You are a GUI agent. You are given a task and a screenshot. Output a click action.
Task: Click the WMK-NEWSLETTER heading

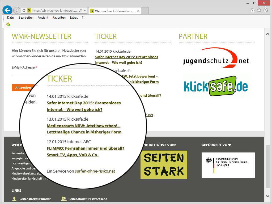[x=41, y=36]
